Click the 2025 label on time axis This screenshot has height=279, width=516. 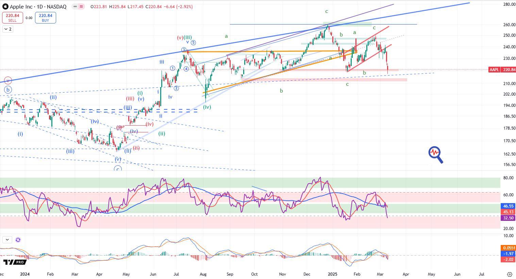click(x=333, y=274)
